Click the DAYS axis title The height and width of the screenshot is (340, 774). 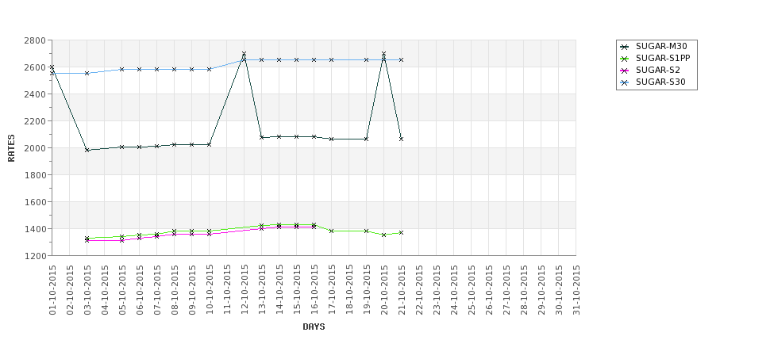(x=314, y=327)
